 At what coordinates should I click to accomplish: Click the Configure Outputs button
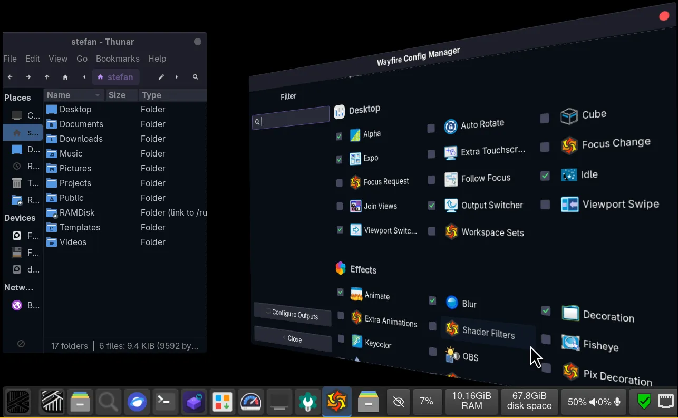[x=293, y=314]
